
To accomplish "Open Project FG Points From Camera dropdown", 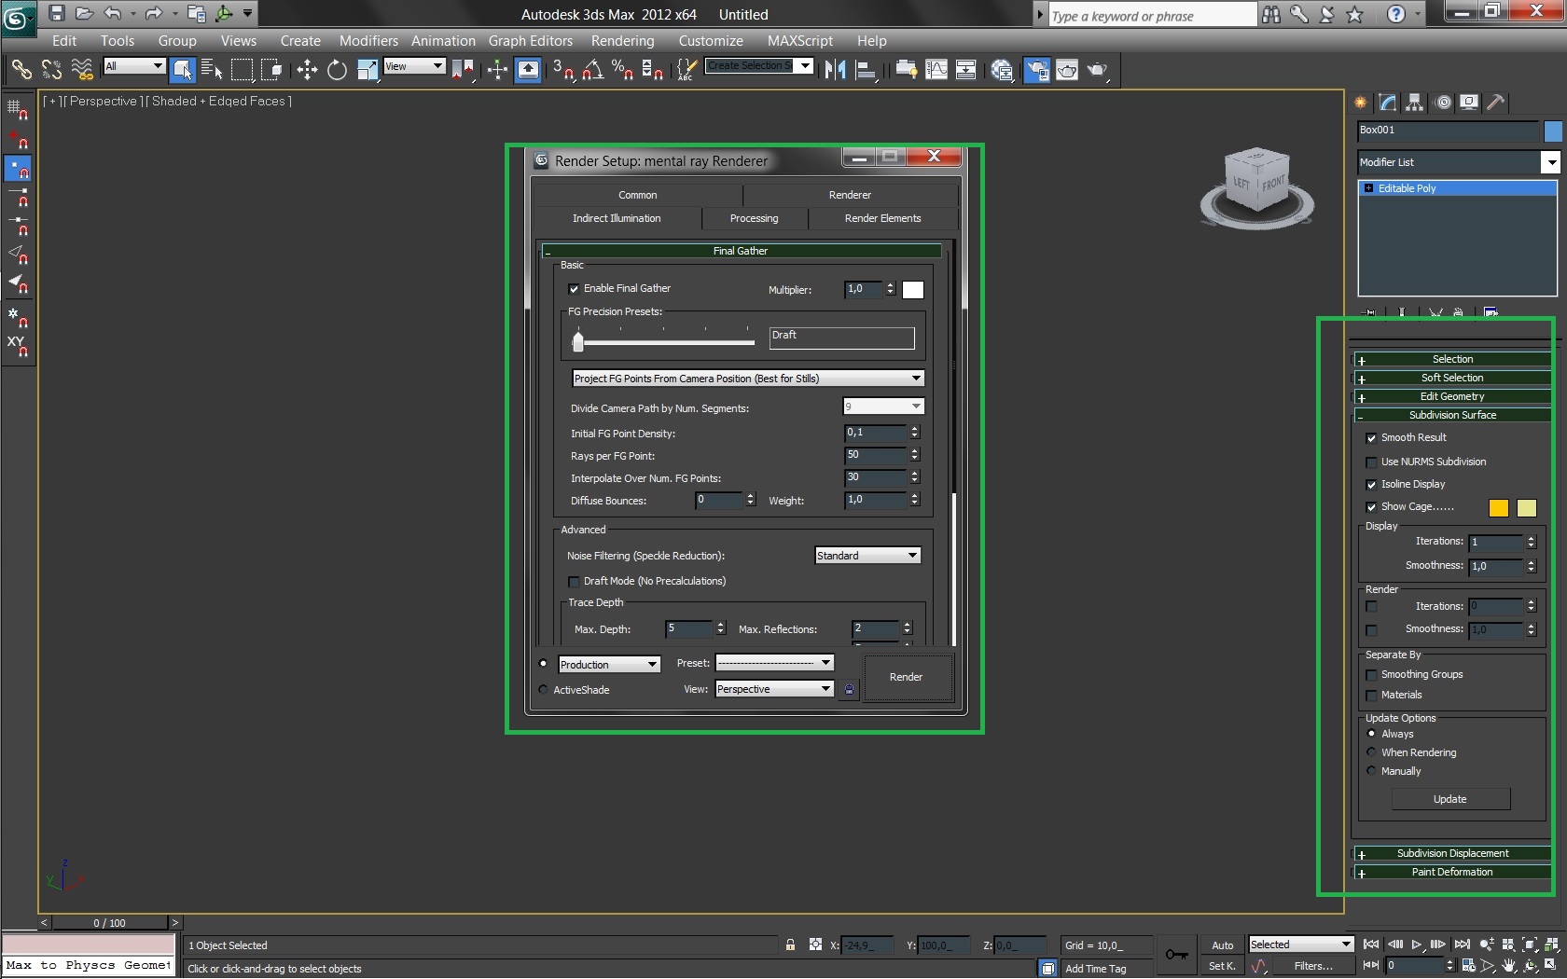I will click(x=748, y=379).
